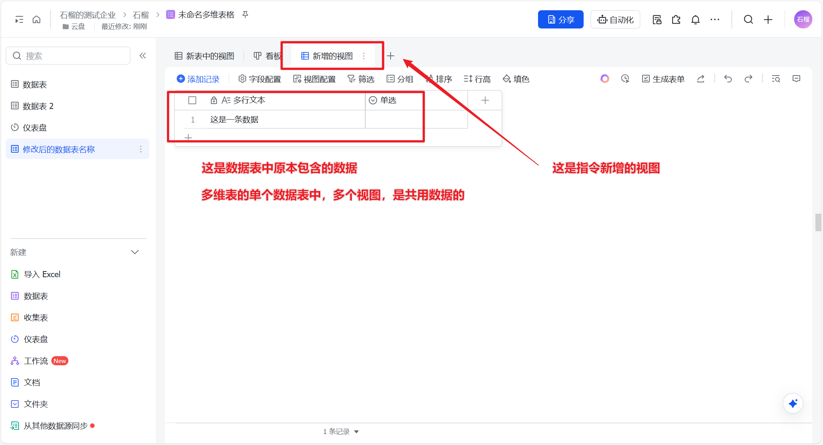The height and width of the screenshot is (445, 823).
Task: Open the 1 条记录 dropdown
Action: click(341, 432)
